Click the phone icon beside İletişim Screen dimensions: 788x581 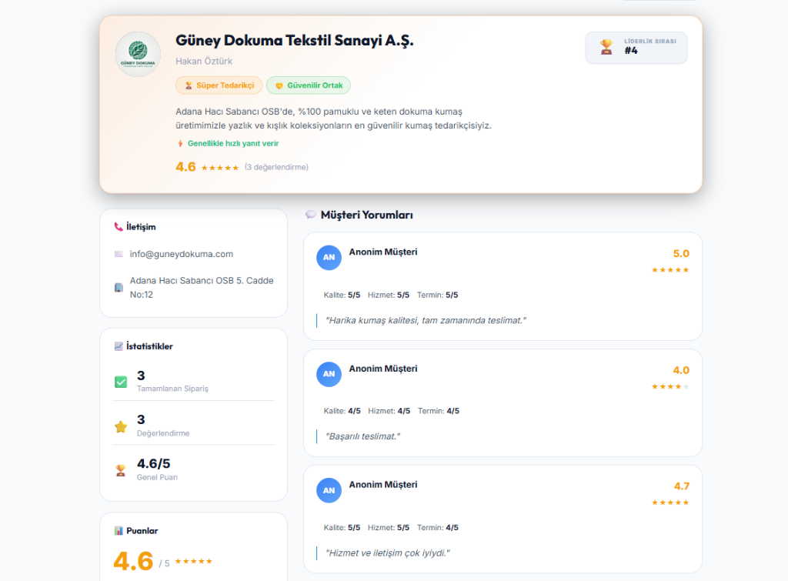pyautogui.click(x=119, y=227)
